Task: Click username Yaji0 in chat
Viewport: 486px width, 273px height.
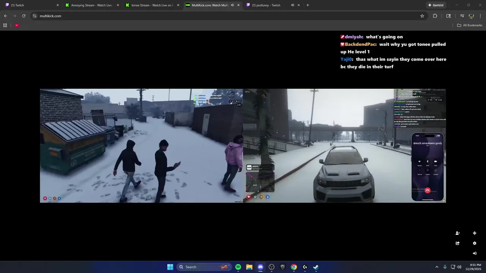Action: click(346, 59)
